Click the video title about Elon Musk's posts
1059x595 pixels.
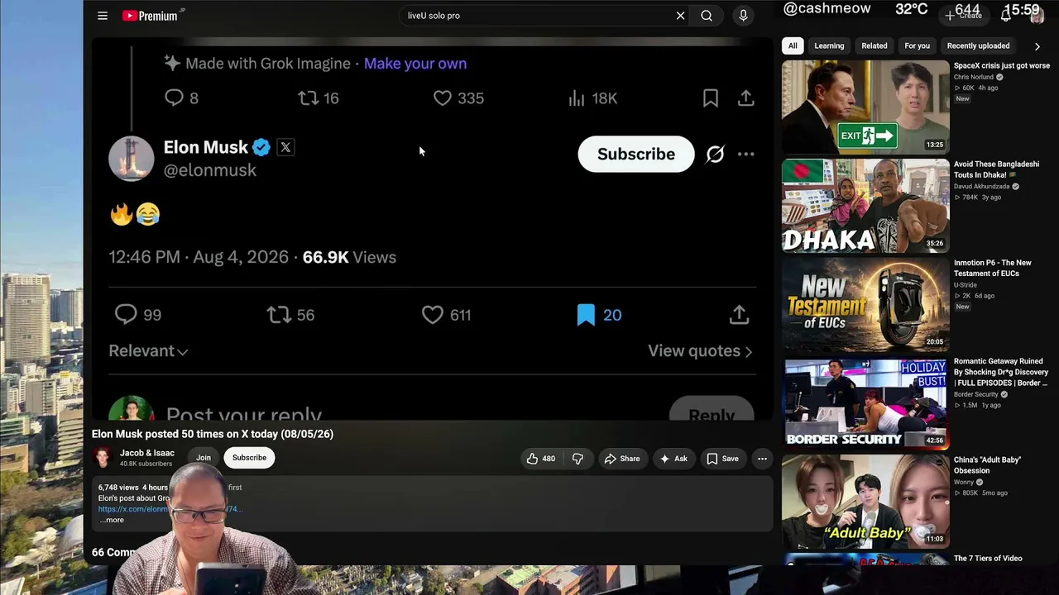click(x=213, y=434)
